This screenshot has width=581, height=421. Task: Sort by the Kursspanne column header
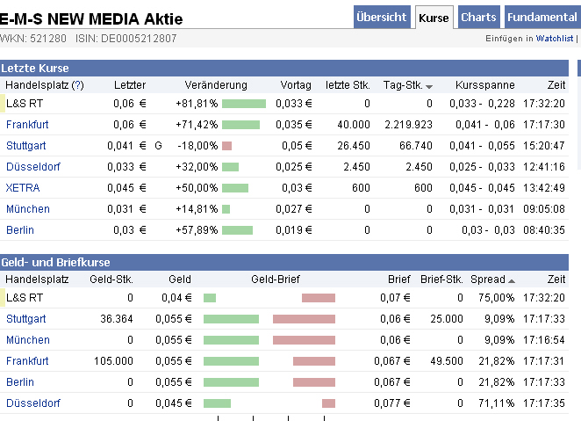click(x=485, y=85)
